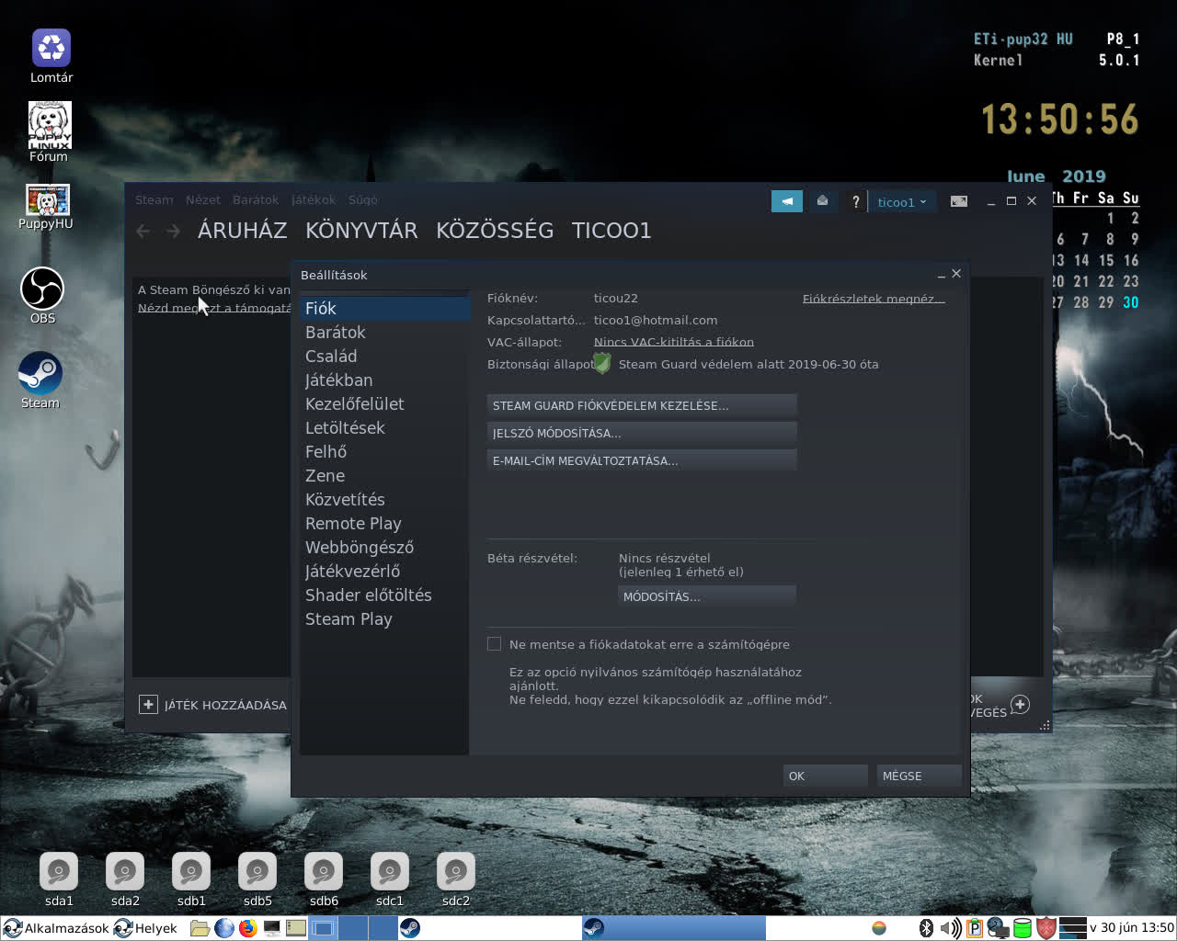Select Játékban in settings sidebar

tap(384, 380)
